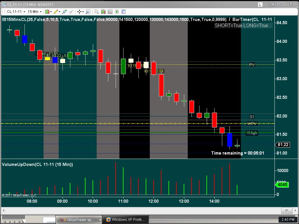
Task: Click the horizontal scrollbar left arrow
Action: (4, 211)
